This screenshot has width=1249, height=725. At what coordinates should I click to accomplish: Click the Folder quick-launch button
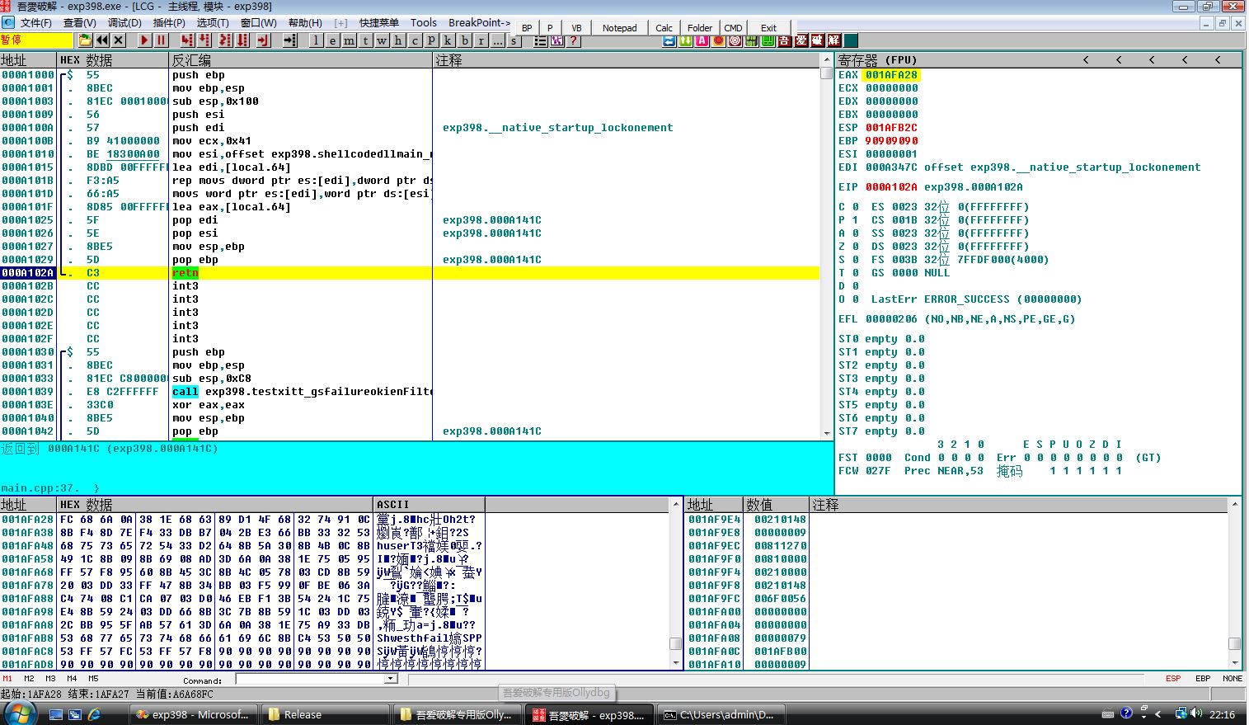coord(700,28)
